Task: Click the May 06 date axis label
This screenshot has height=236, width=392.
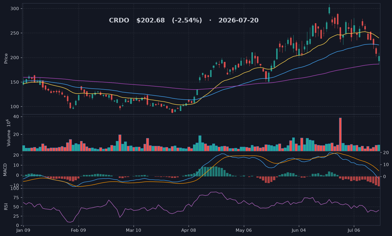Action: 244,230
